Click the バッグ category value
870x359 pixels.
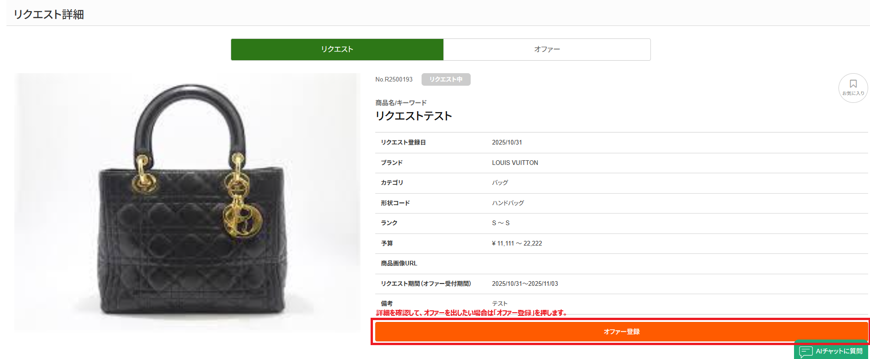500,183
